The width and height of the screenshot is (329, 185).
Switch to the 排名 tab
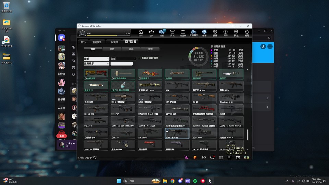click(83, 42)
